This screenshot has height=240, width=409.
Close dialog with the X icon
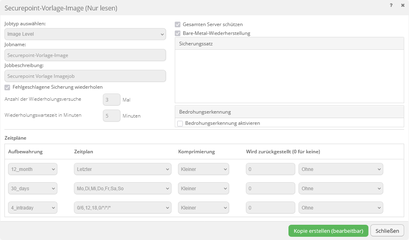(x=403, y=6)
